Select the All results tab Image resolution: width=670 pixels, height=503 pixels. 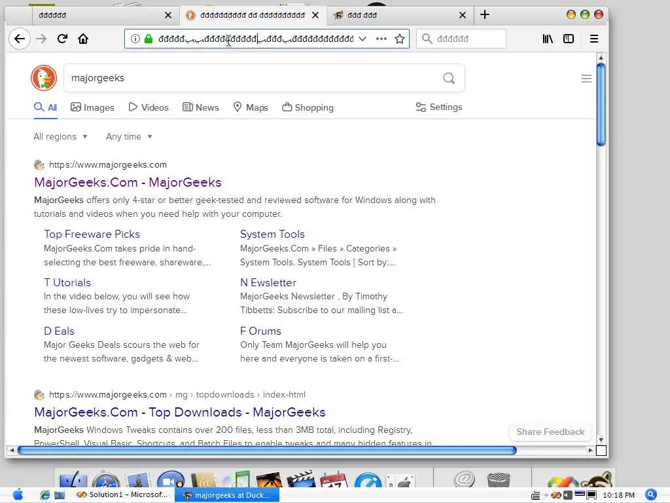coord(46,107)
